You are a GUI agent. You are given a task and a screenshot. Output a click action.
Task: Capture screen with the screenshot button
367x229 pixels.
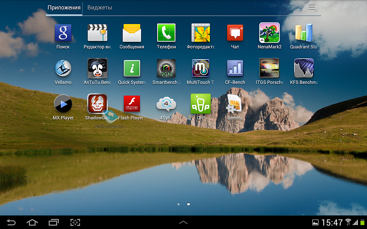[75, 222]
